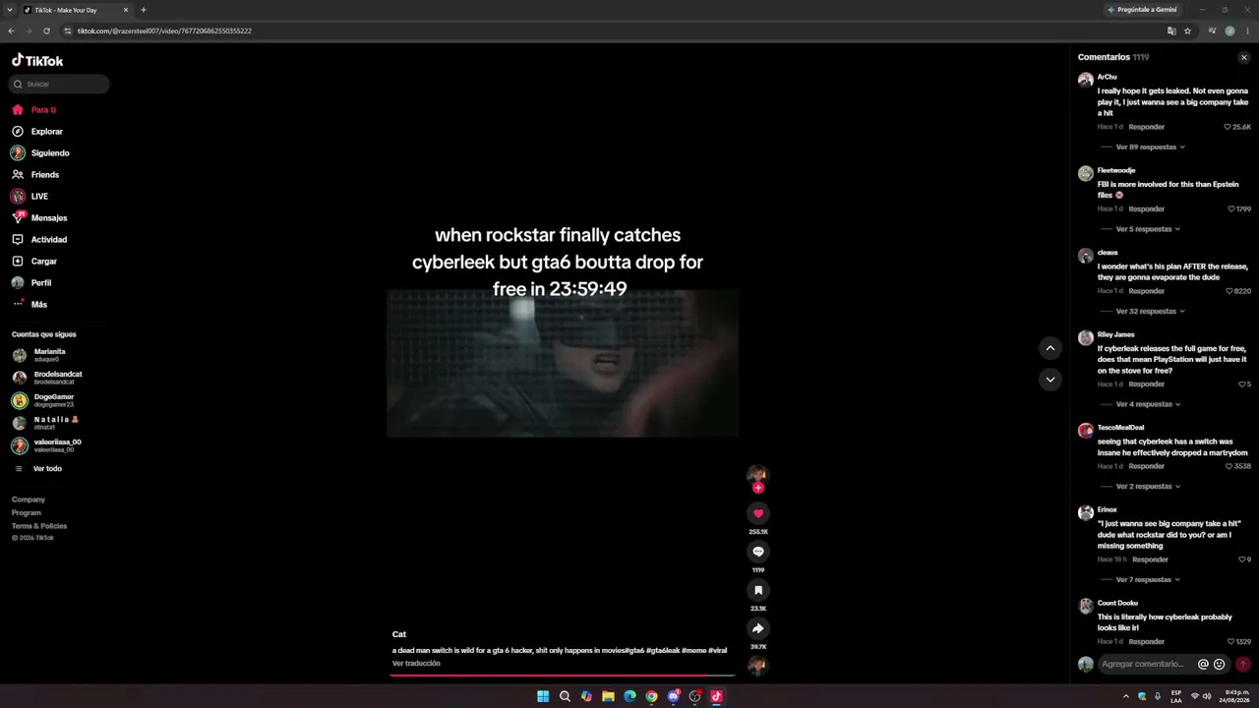Reply to ArChu's comment
This screenshot has height=708, width=1259.
[1147, 127]
